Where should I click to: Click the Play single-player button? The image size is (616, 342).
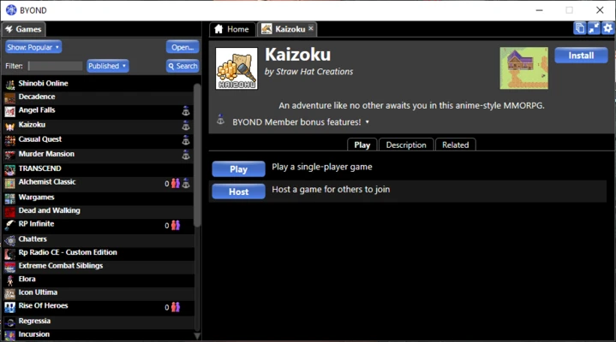coord(238,169)
